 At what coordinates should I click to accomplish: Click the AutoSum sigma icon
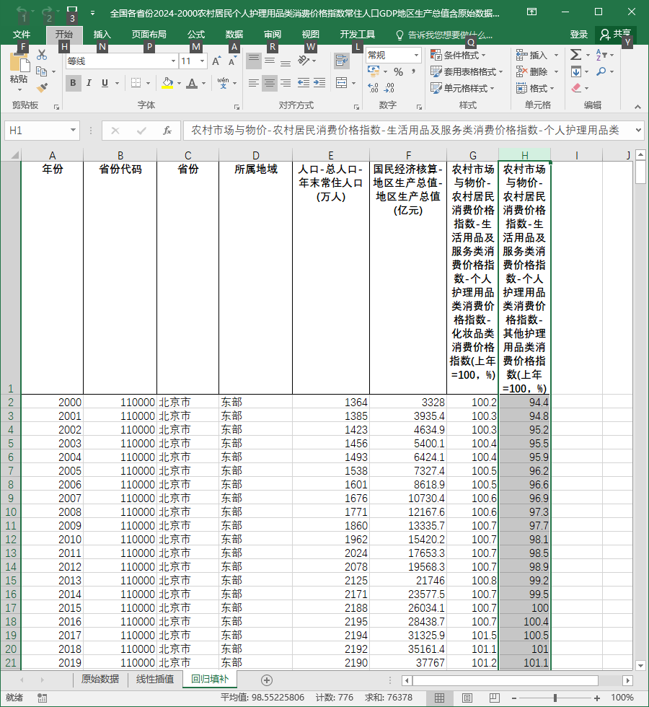point(575,55)
